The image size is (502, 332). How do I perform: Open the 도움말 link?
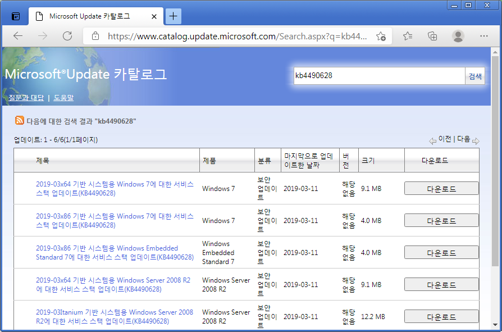point(63,98)
